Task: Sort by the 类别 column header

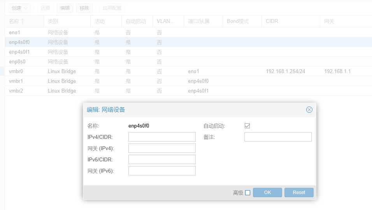Action: 67,21
